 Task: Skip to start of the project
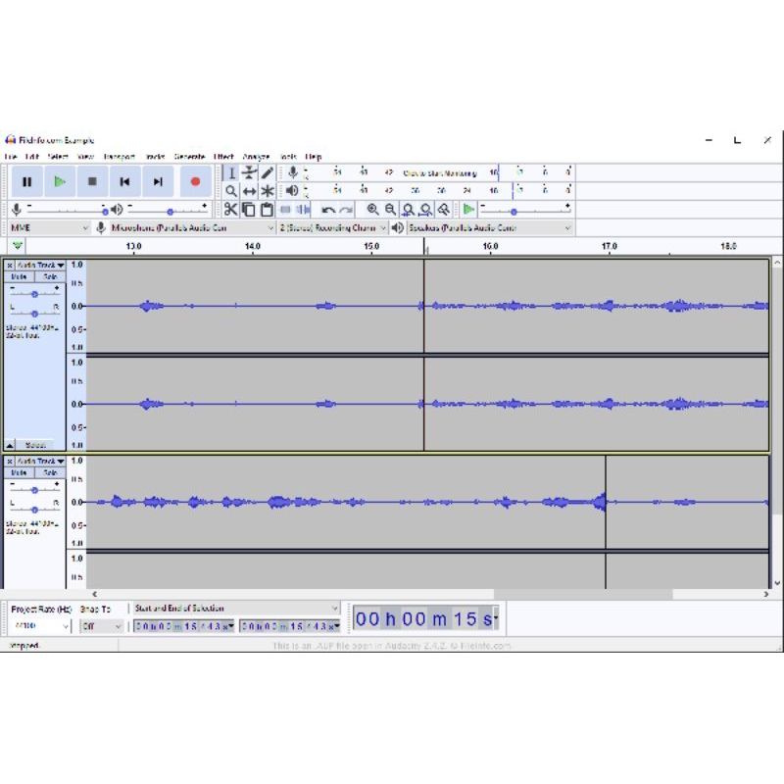[125, 181]
